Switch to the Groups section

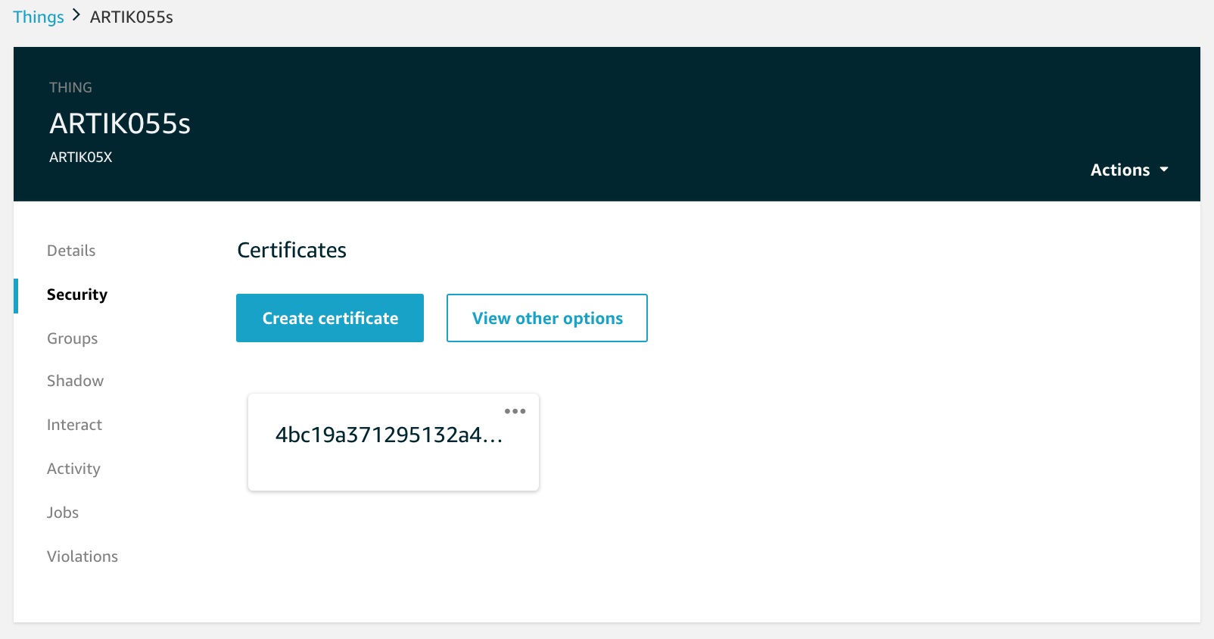click(73, 338)
